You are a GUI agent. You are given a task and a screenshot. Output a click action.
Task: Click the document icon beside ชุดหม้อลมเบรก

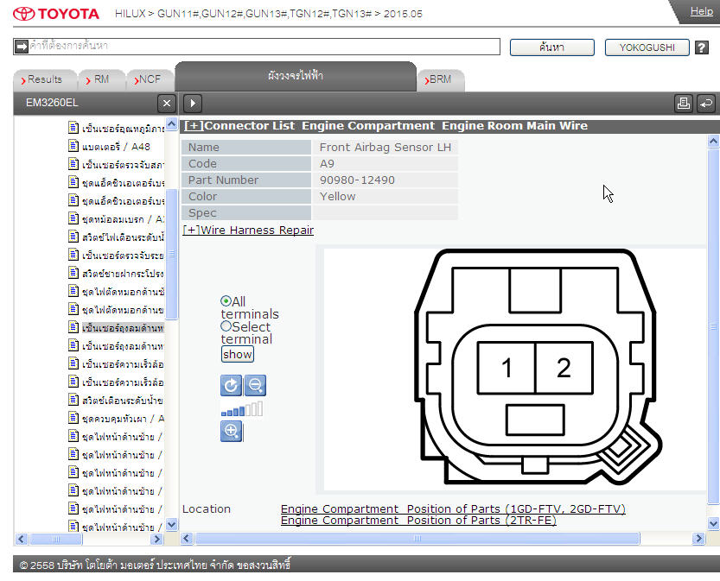(73, 218)
